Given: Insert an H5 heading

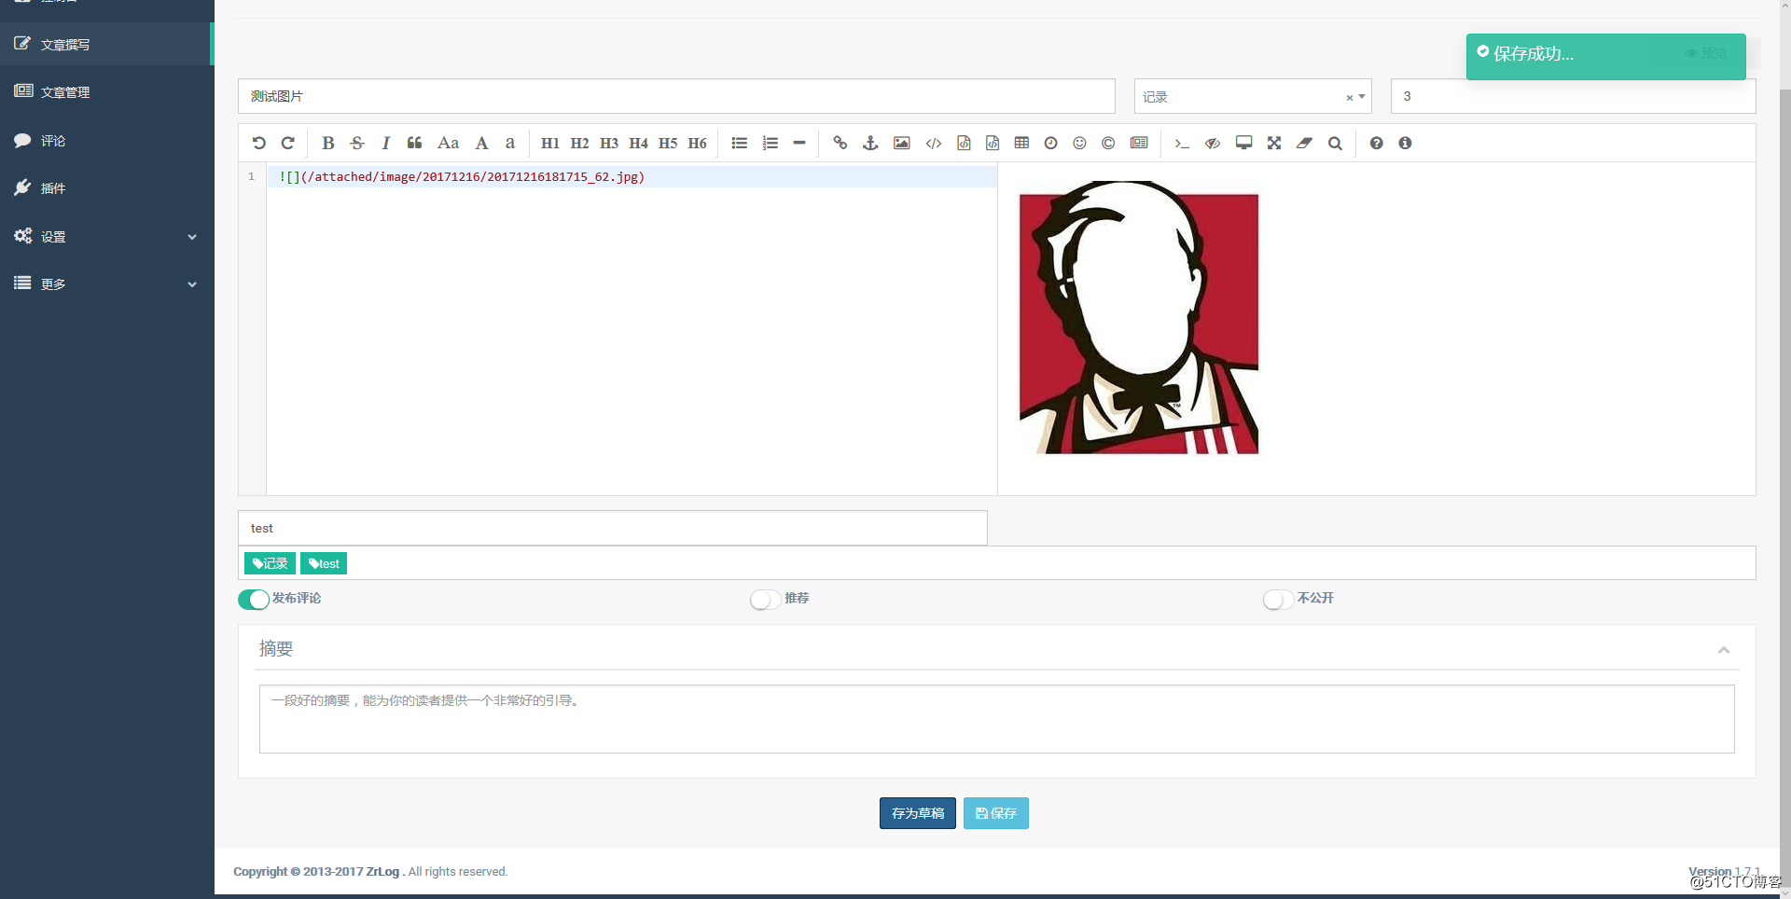Looking at the screenshot, I should coord(668,143).
